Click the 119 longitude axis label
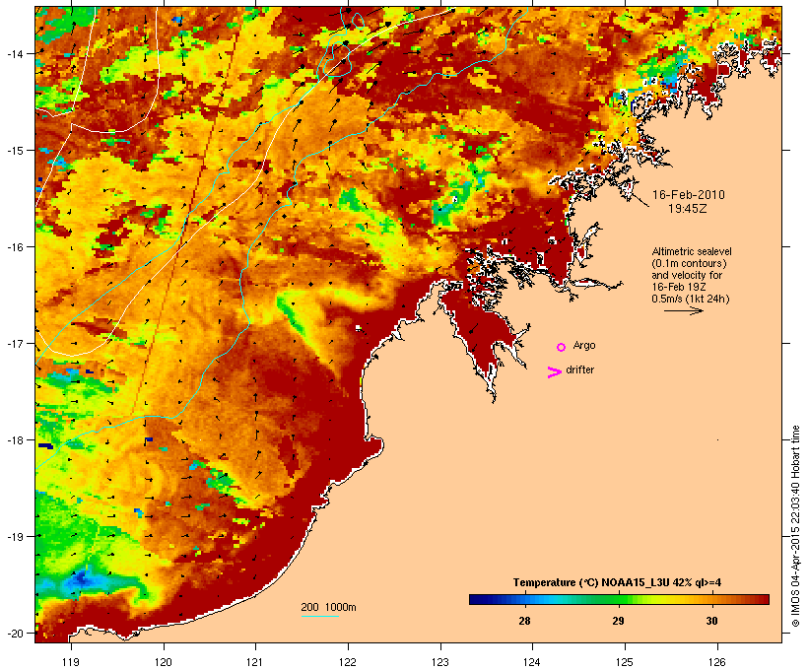The image size is (808, 670). (x=71, y=662)
